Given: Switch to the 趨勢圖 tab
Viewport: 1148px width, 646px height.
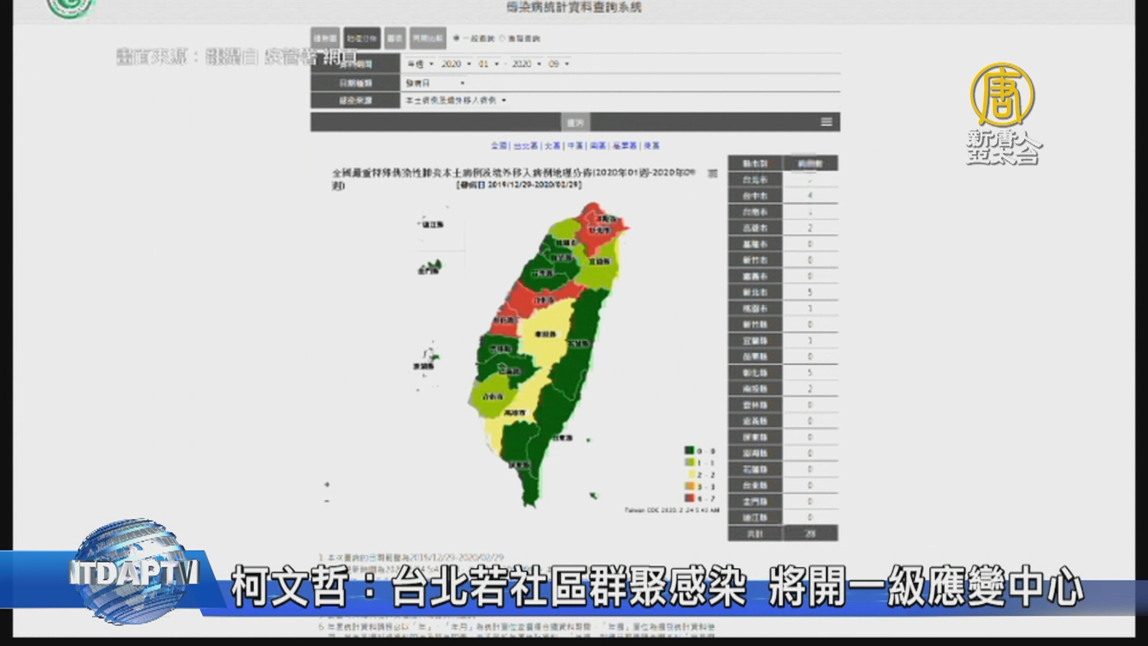Looking at the screenshot, I should point(325,38).
